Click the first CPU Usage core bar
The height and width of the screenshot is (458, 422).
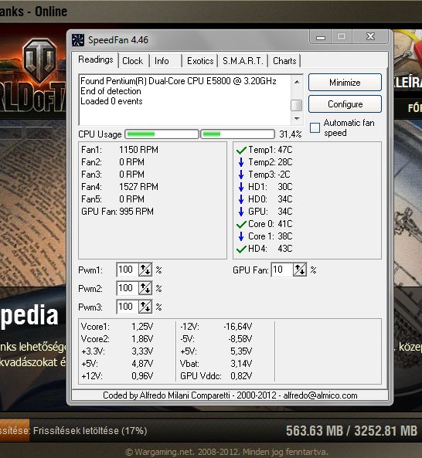[x=162, y=134]
